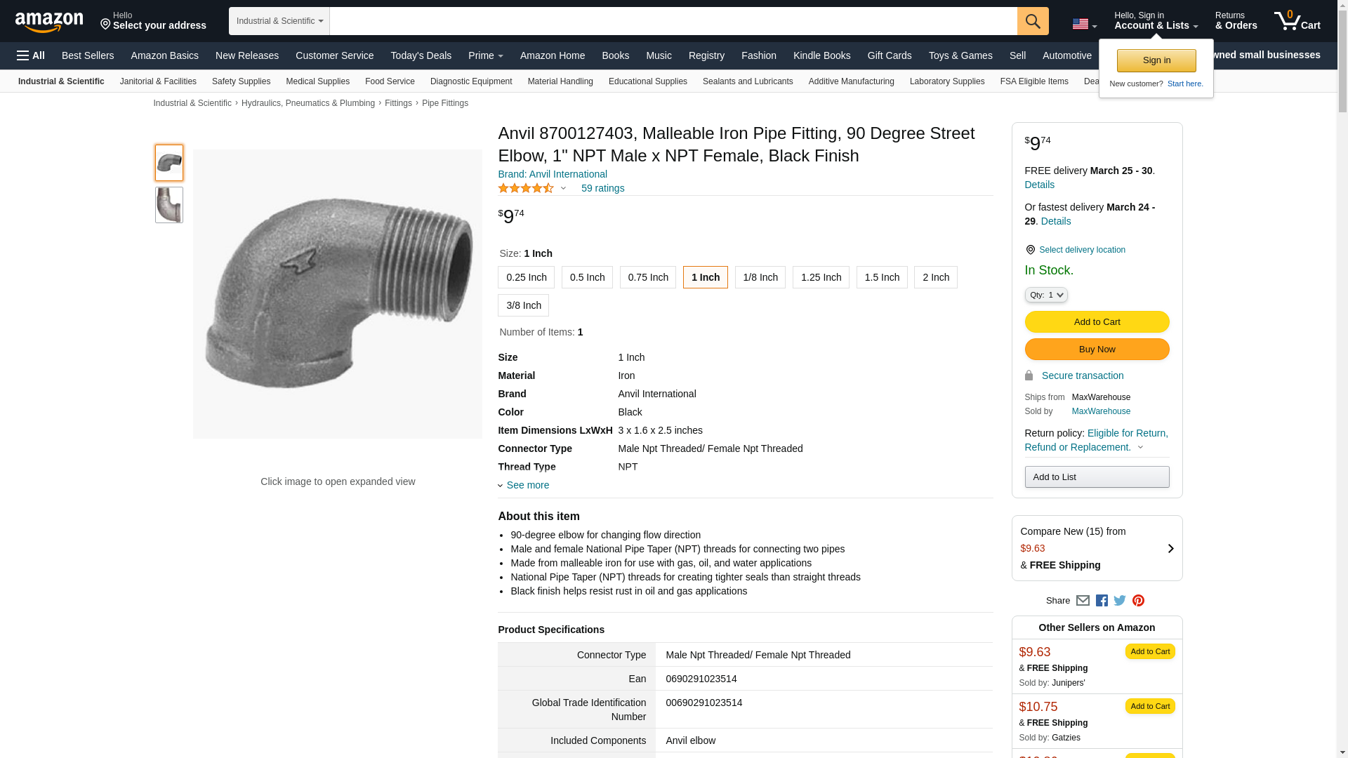Open Today's Deals nav item
Image resolution: width=1348 pixels, height=758 pixels.
421,55
